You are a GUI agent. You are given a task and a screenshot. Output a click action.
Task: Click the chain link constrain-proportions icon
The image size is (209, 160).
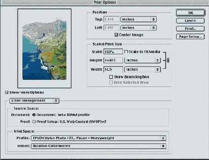pyautogui.click(x=168, y=61)
